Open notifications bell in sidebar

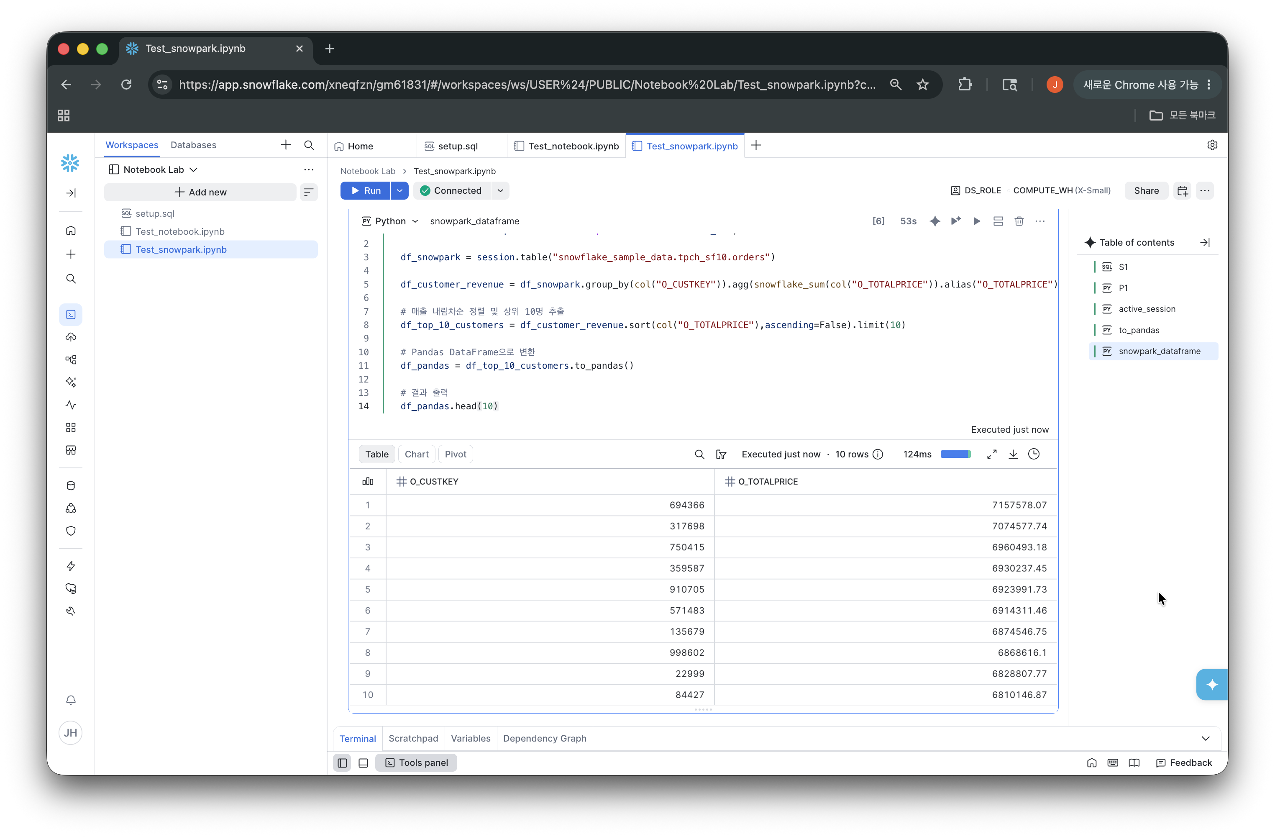71,700
